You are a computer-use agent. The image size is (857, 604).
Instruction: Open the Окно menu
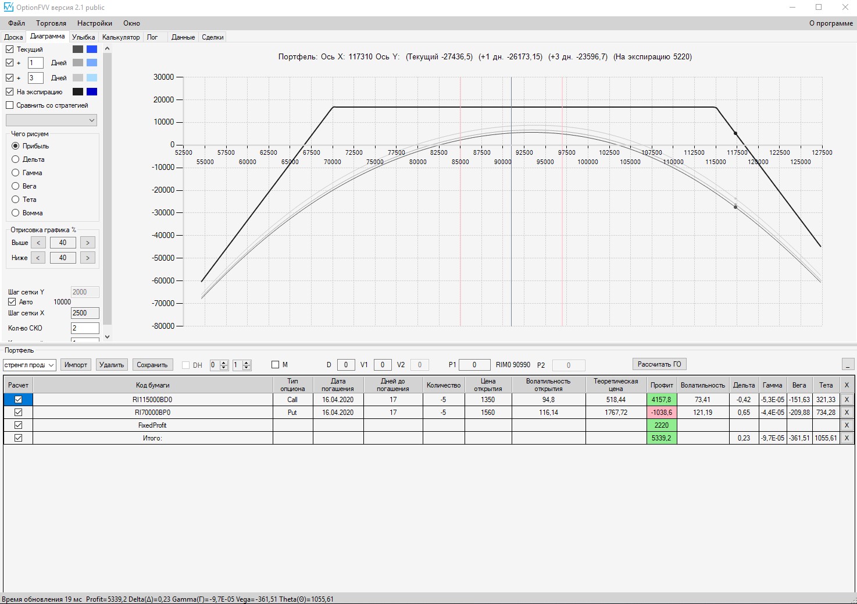point(131,23)
